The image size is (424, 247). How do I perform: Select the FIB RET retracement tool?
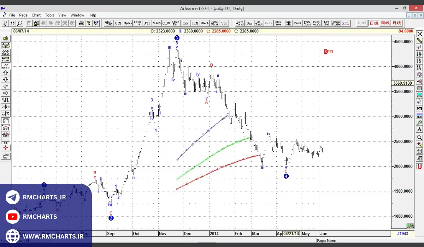click(x=419, y=54)
